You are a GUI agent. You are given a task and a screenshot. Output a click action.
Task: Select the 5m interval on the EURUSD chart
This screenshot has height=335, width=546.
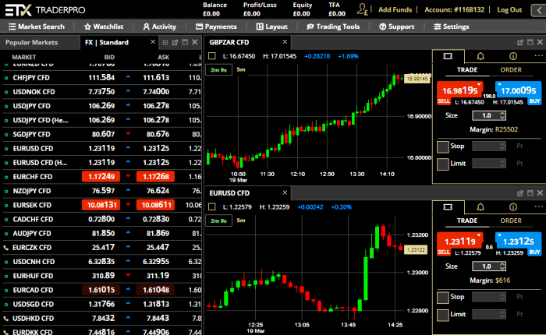(241, 220)
